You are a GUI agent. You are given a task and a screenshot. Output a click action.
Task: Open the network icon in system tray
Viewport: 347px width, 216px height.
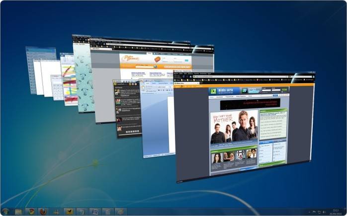[x=319, y=212]
